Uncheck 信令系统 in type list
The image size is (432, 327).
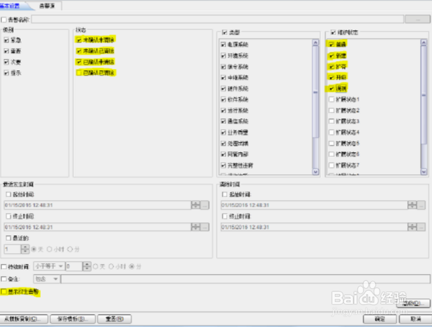pyautogui.click(x=223, y=66)
